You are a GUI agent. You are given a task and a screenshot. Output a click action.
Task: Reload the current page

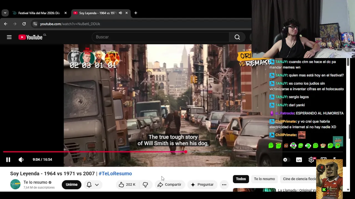(x=24, y=24)
